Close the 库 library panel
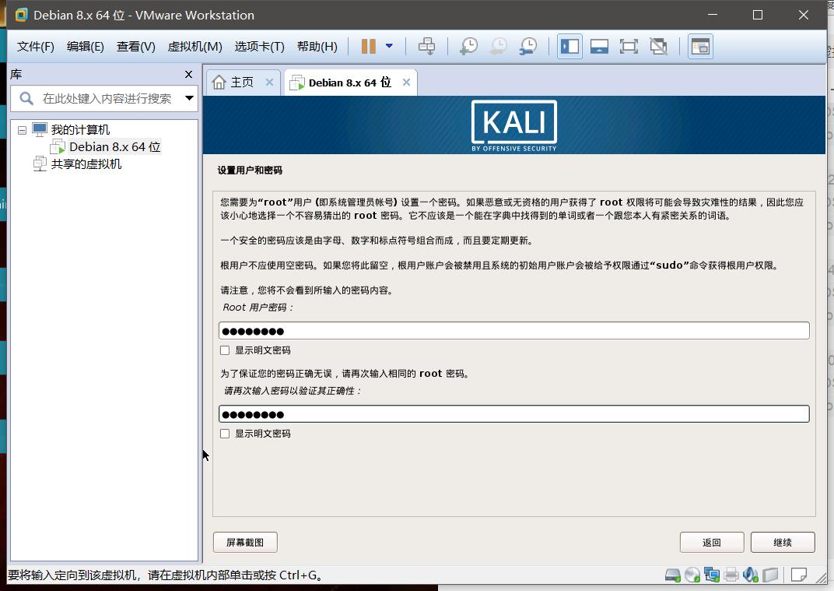This screenshot has width=834, height=591. click(x=188, y=75)
